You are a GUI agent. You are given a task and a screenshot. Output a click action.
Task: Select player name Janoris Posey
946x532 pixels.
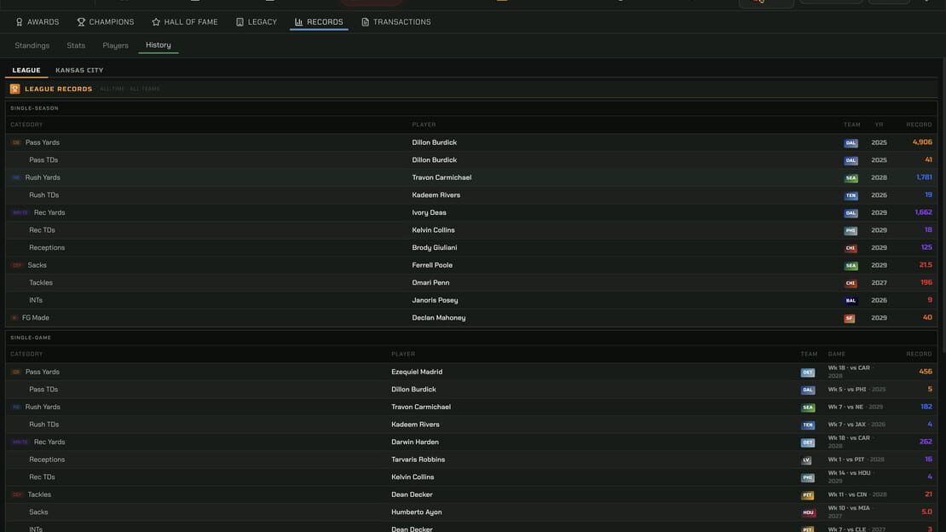coord(435,300)
